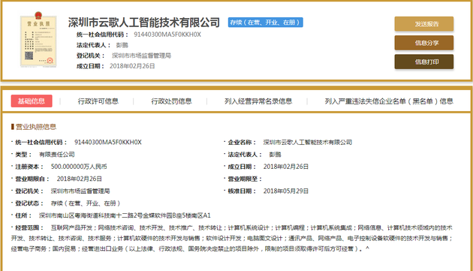Viewport: 473px width, 271px height.
Task: Click the header 成立日期 value 2018年02月26日
Action: tap(132, 66)
